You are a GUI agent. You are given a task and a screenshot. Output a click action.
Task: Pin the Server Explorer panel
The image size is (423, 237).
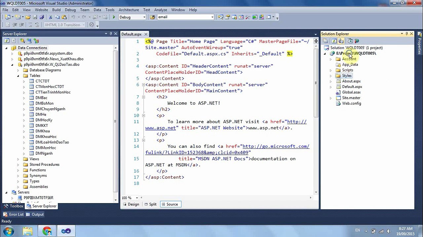coord(111,34)
